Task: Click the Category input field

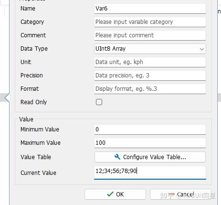Action: (x=150, y=22)
